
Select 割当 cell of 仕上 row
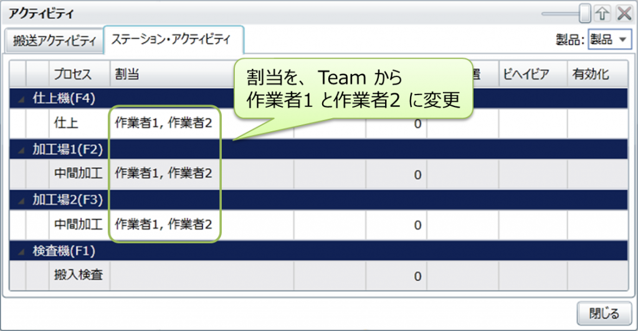[x=164, y=123]
